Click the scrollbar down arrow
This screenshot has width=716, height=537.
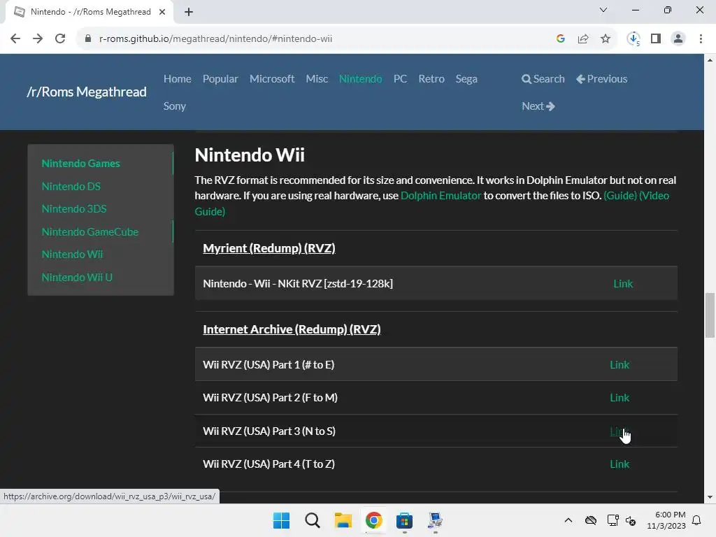click(x=710, y=497)
